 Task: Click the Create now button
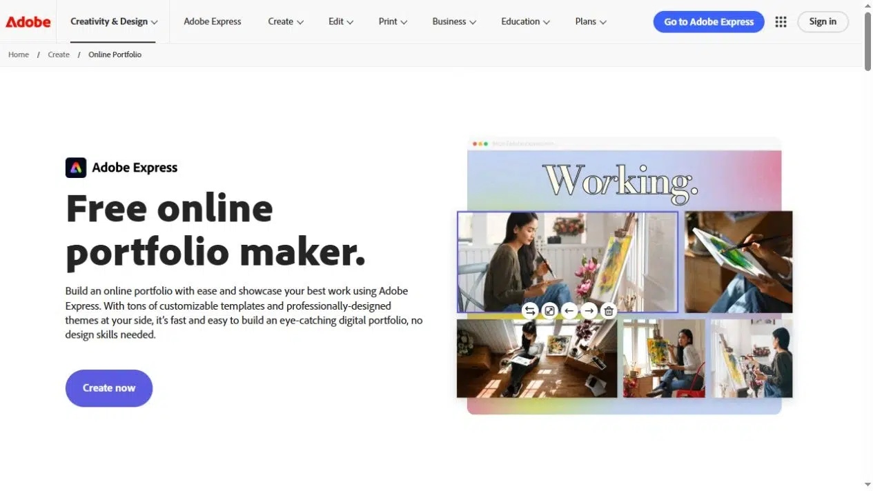click(109, 388)
